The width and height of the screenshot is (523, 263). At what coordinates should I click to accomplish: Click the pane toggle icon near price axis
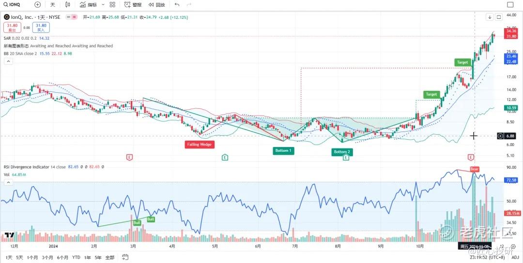coord(499,16)
